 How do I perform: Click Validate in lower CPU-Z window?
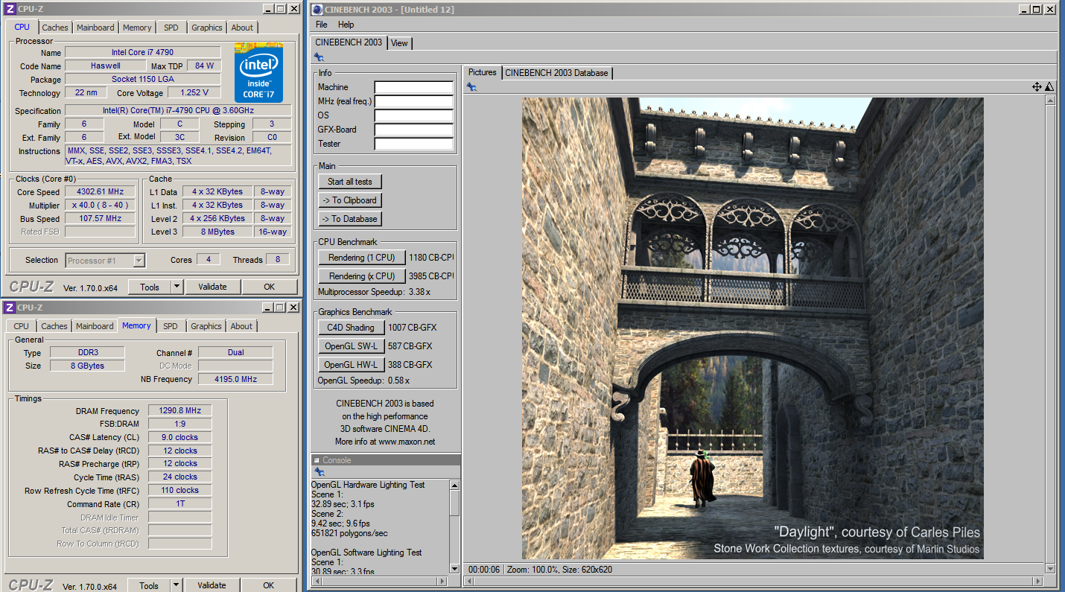(x=212, y=585)
